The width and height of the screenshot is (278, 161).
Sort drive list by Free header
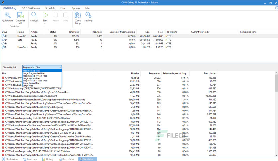pyautogui.click(x=157, y=32)
